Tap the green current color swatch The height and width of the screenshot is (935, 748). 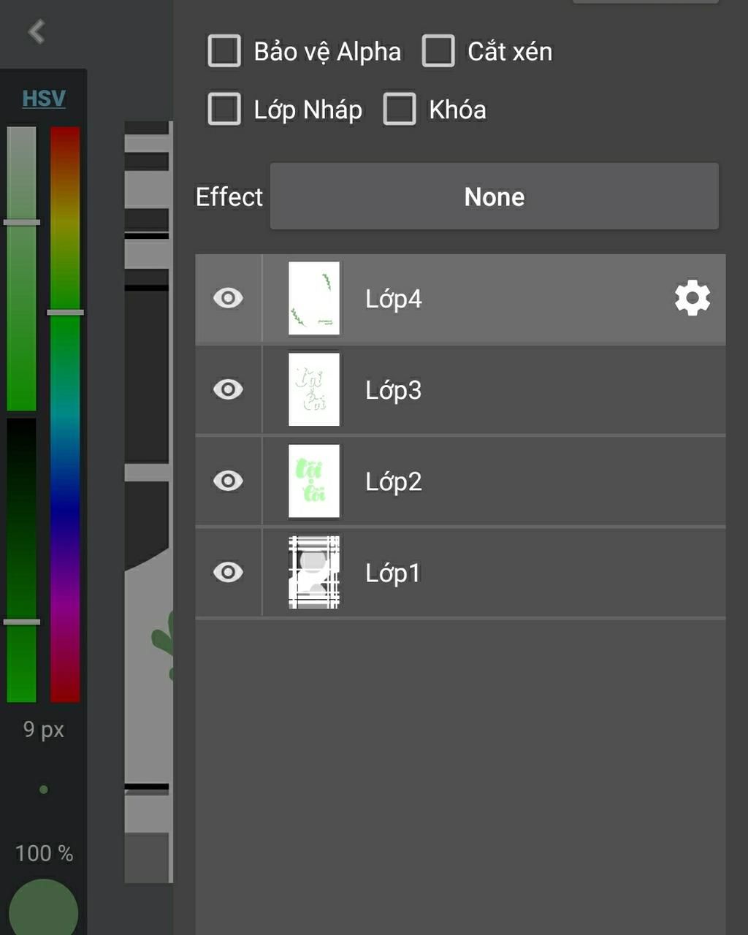click(x=44, y=909)
